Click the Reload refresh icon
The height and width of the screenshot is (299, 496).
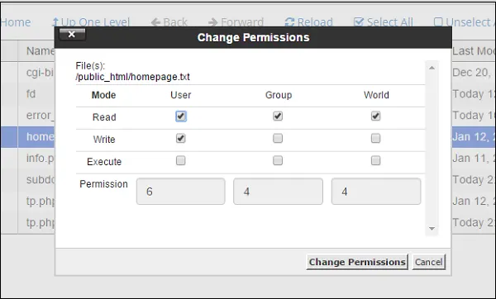click(289, 22)
